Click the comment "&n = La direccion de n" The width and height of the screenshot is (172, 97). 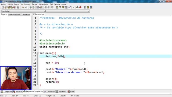(x=56, y=24)
